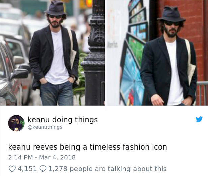Open people are talking about this link
Image resolution: width=208 pixels, height=176 pixels.
point(118,169)
